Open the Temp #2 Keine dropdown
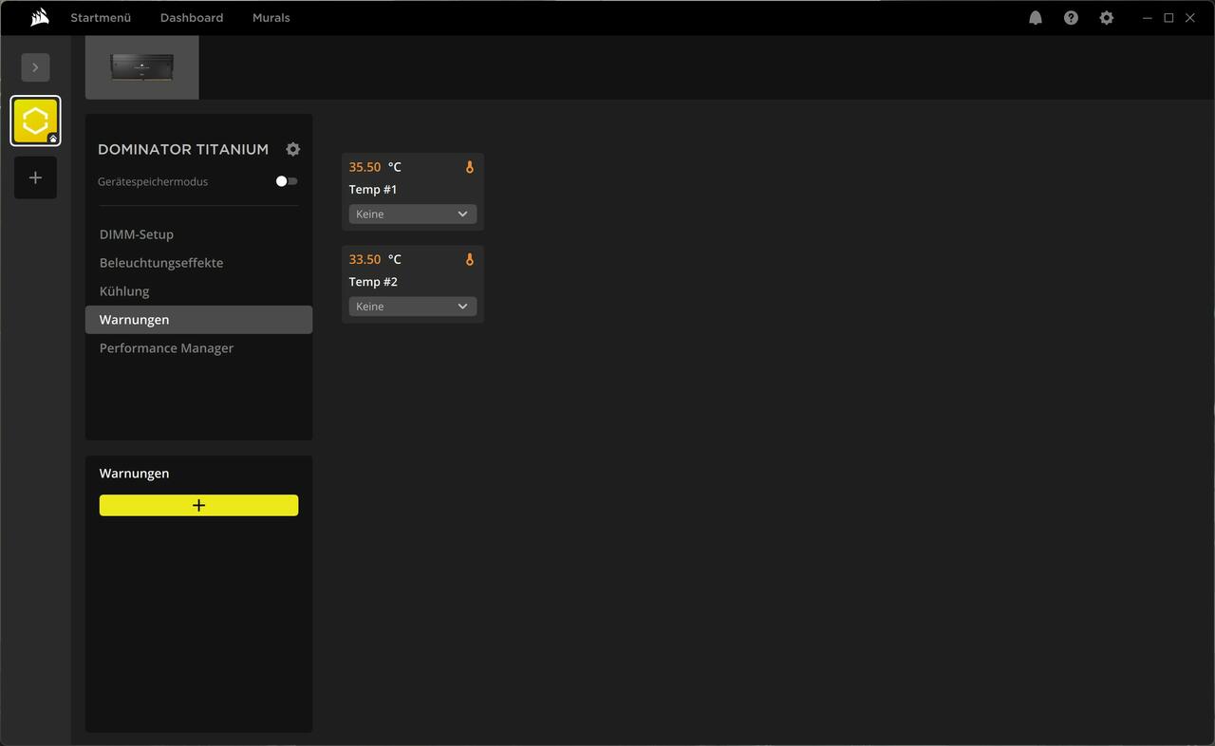The image size is (1215, 746). 412,307
